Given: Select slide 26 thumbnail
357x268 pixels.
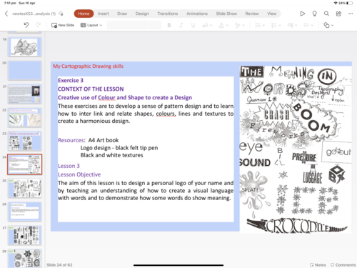Looking at the screenshot, I should click(x=24, y=212).
